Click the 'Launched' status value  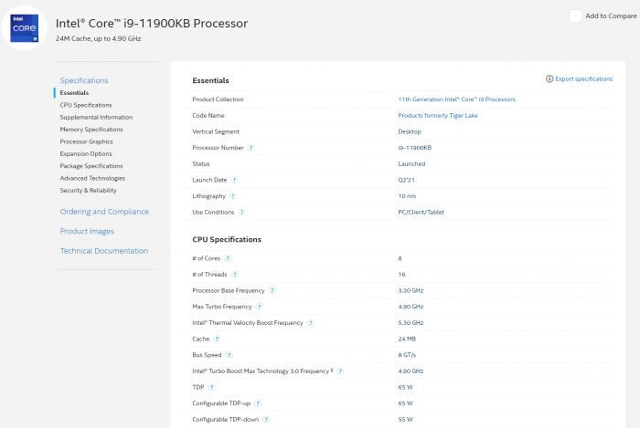click(411, 163)
